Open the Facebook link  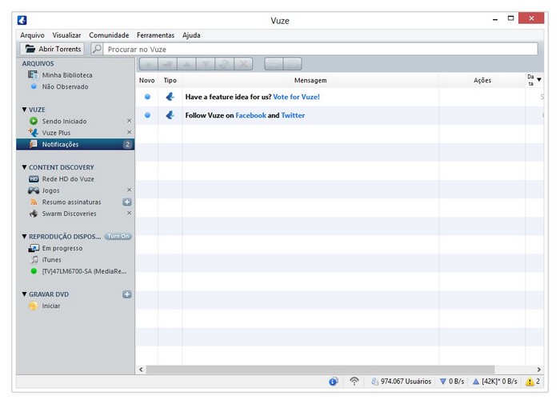pos(250,115)
